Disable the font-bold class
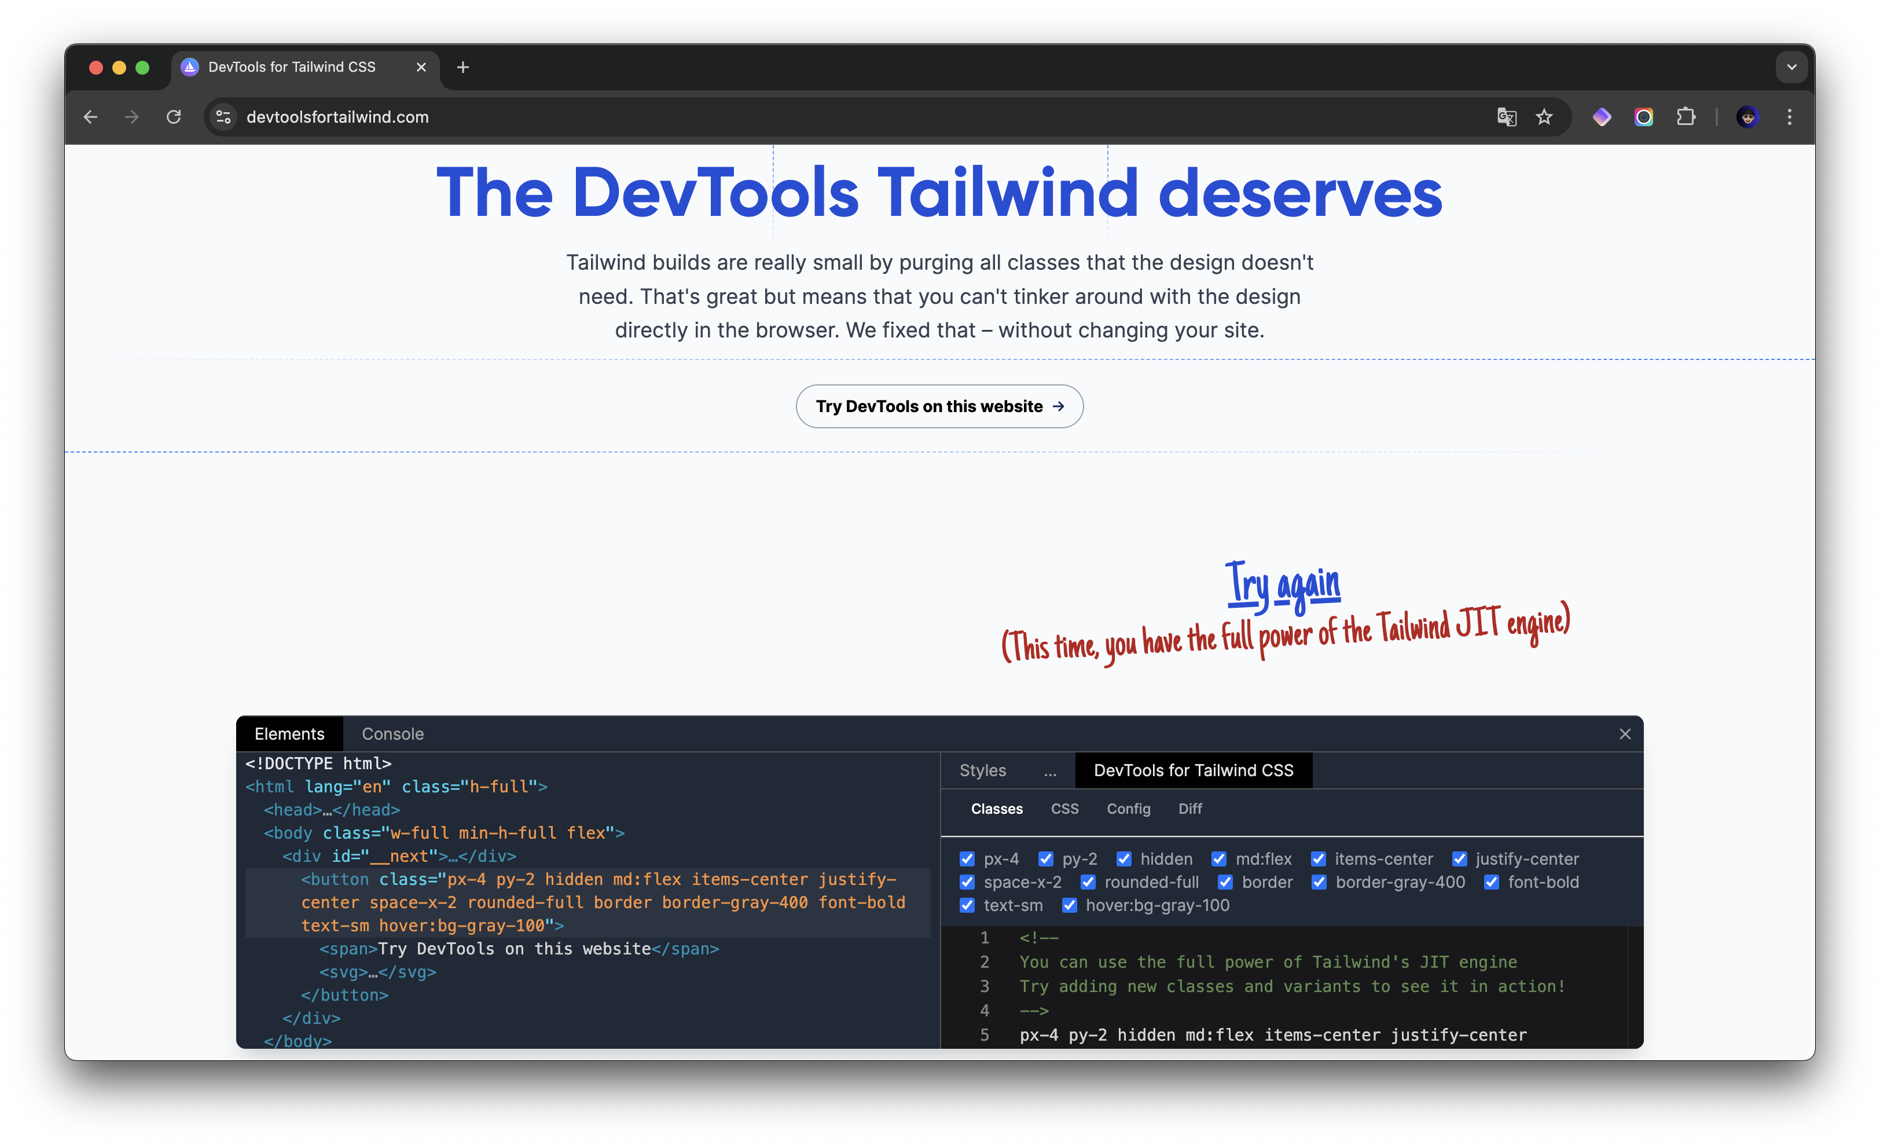 coord(1491,882)
